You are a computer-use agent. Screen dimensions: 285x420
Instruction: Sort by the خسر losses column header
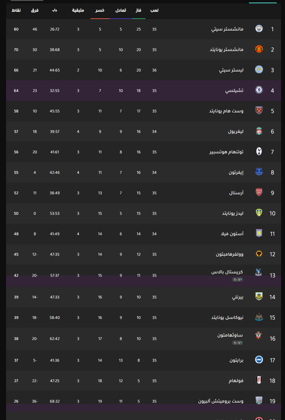100,10
